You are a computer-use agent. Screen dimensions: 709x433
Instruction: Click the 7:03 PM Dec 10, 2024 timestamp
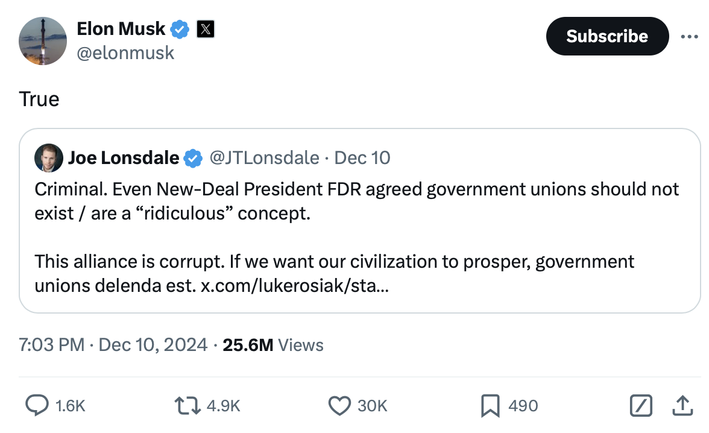(112, 345)
